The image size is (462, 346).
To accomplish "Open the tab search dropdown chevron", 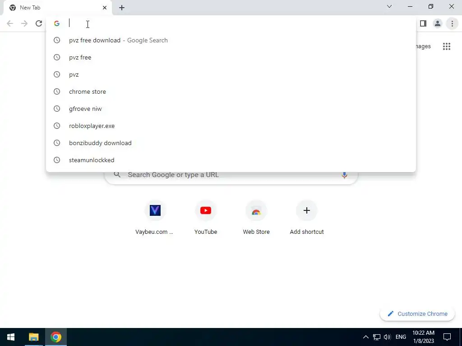I will click(389, 6).
